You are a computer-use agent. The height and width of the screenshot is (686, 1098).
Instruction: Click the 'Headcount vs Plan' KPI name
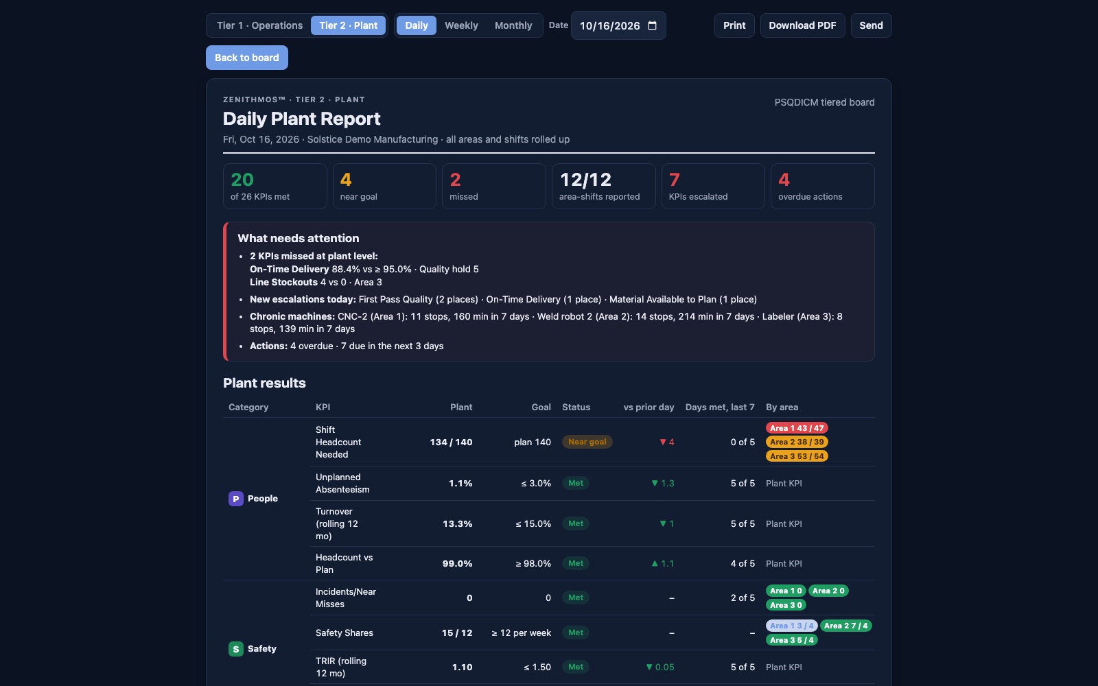point(344,563)
